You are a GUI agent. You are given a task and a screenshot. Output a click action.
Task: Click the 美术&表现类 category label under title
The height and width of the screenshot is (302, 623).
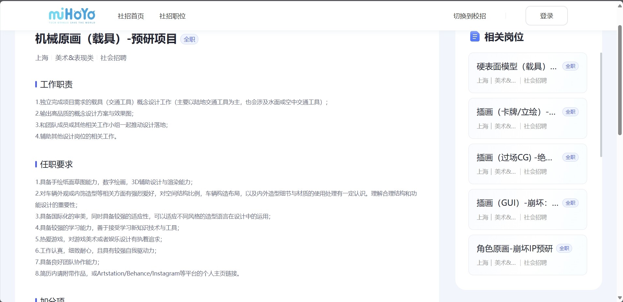(74, 58)
